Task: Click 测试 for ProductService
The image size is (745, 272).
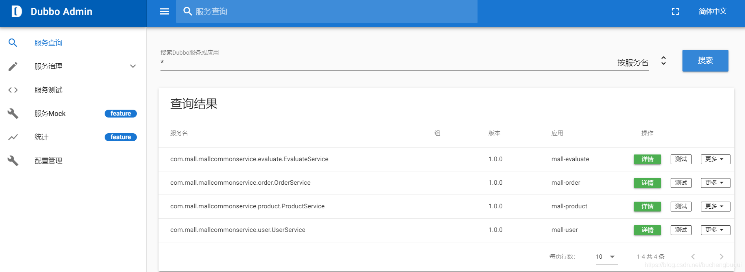Action: click(x=681, y=206)
